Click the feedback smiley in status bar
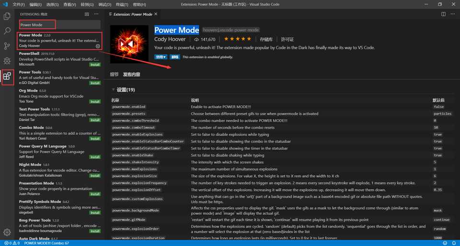 pos(445,243)
